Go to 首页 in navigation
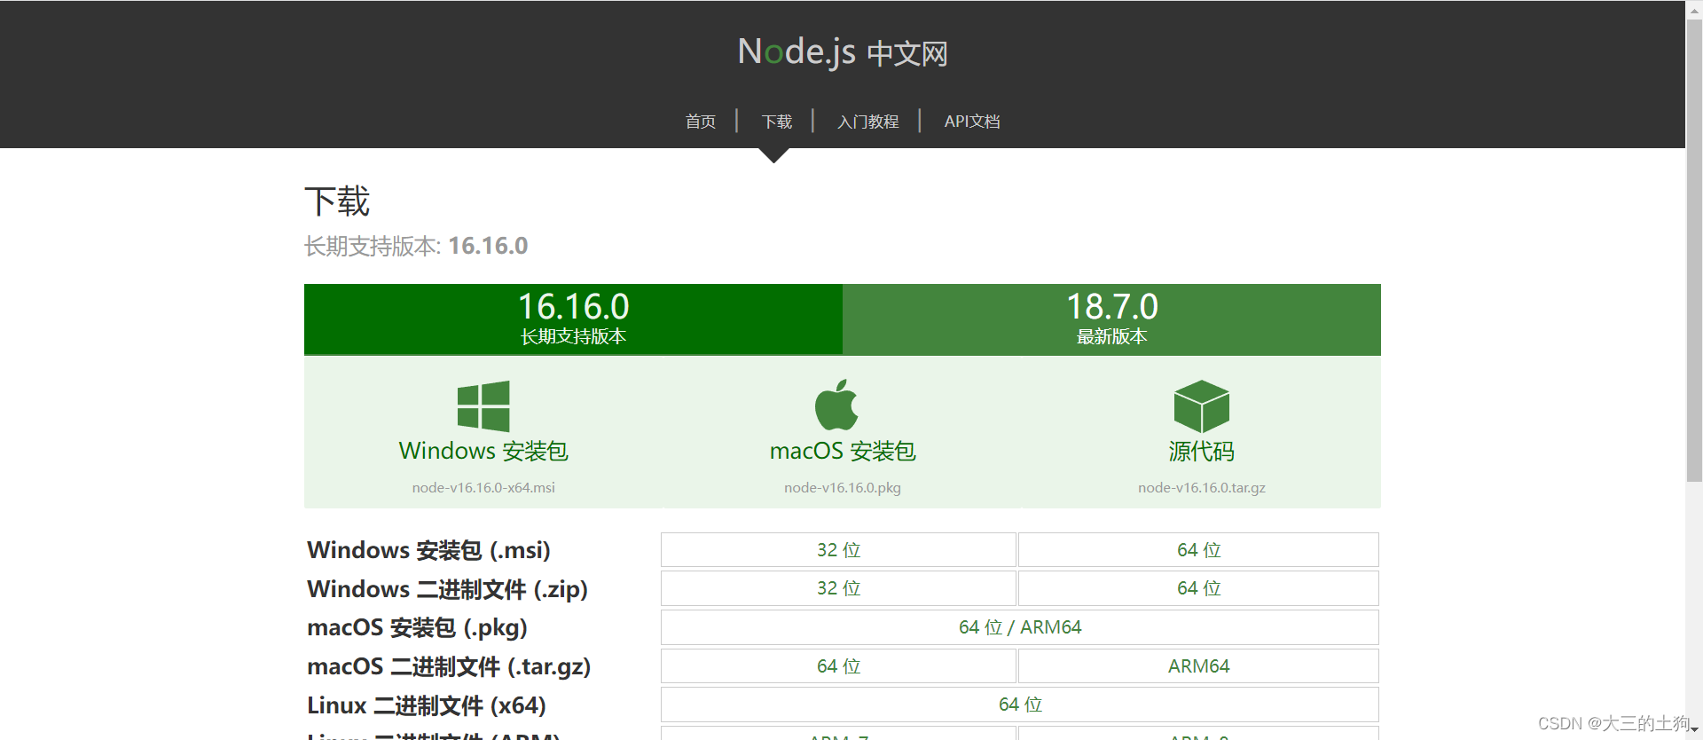 click(x=701, y=122)
